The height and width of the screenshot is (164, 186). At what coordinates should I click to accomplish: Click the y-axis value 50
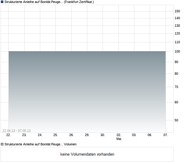(x=176, y=120)
